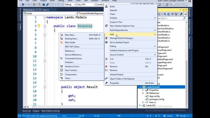Open the Error List tab
Screen dimensions: 210x118
pos(27,111)
